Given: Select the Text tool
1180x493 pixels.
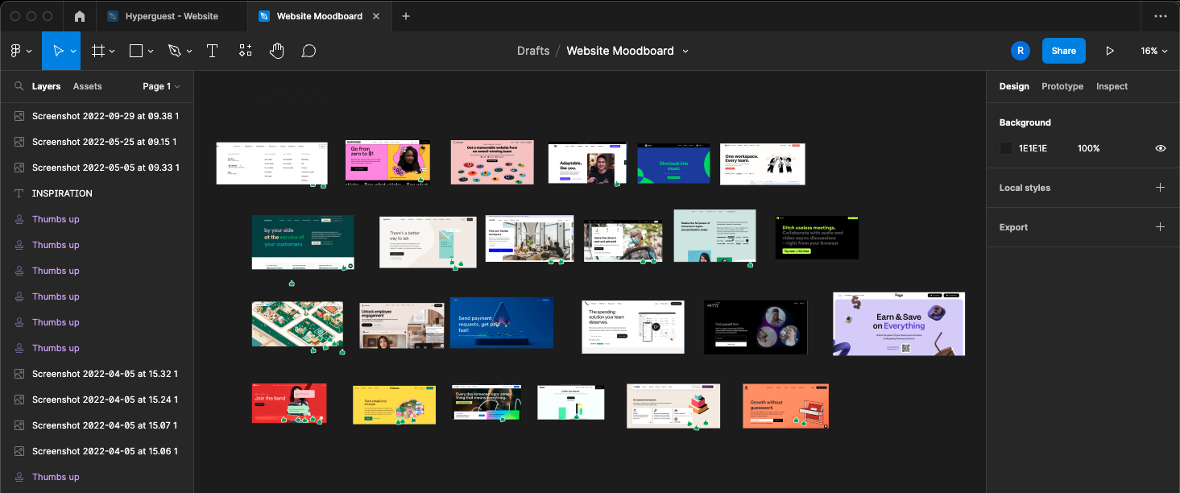Looking at the screenshot, I should [213, 51].
